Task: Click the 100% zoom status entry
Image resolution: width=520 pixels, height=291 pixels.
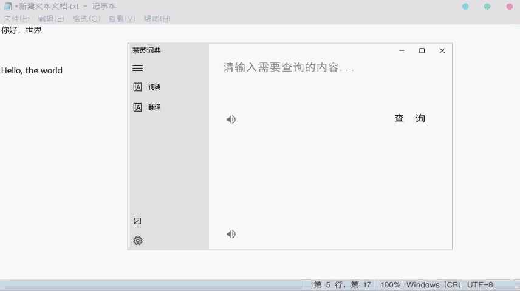Action: pyautogui.click(x=390, y=285)
